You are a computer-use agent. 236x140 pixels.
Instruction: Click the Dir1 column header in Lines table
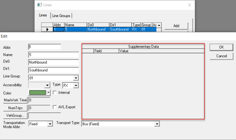tap(120, 25)
